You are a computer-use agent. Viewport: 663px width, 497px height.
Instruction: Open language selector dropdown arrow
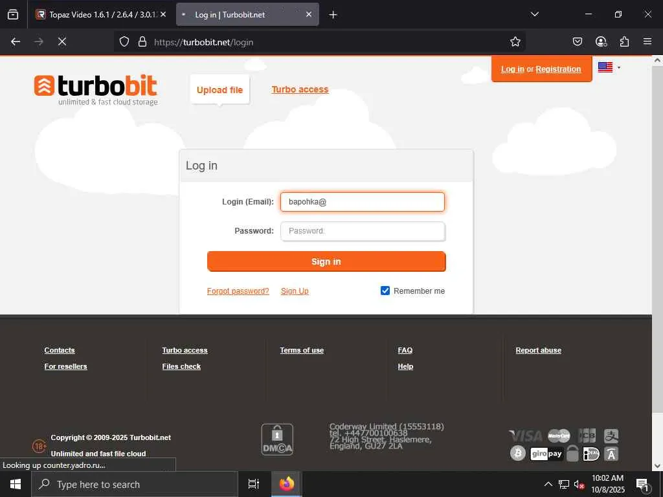coord(619,67)
